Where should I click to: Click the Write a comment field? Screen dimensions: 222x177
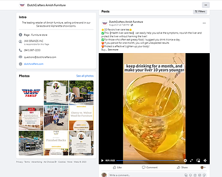(146, 175)
